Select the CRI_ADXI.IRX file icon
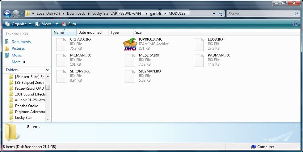Viewport: 303px width, 152px height. tap(61, 45)
